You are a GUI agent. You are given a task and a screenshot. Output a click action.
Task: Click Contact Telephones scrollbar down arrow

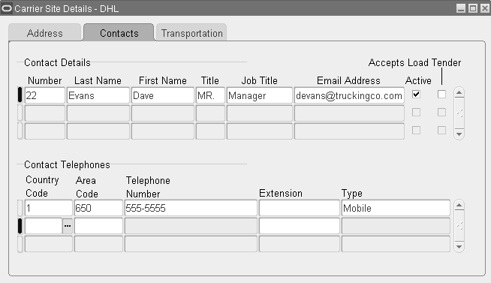click(459, 246)
